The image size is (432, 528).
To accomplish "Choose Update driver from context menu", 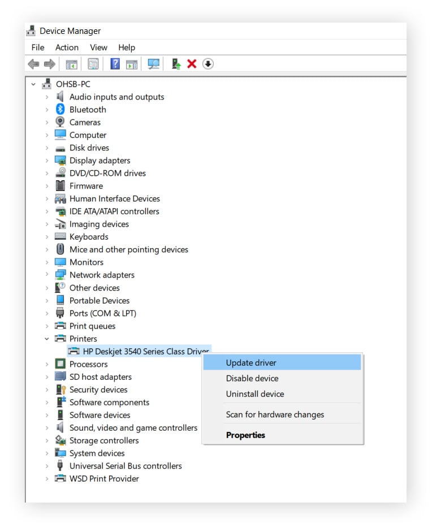I will tap(251, 363).
